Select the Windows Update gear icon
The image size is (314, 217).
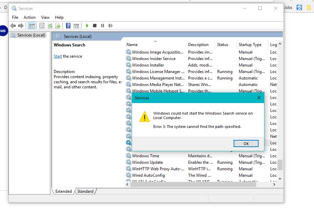coord(129,162)
